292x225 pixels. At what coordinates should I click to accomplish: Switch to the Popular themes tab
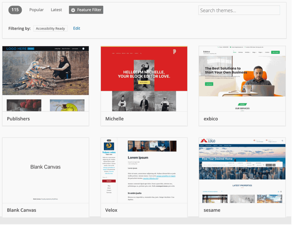tap(36, 10)
